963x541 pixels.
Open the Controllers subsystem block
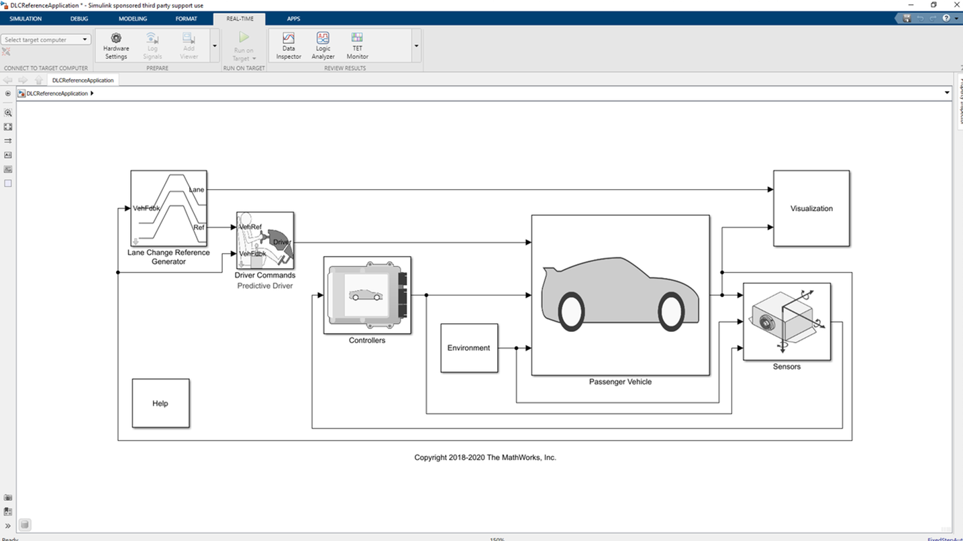tap(366, 295)
